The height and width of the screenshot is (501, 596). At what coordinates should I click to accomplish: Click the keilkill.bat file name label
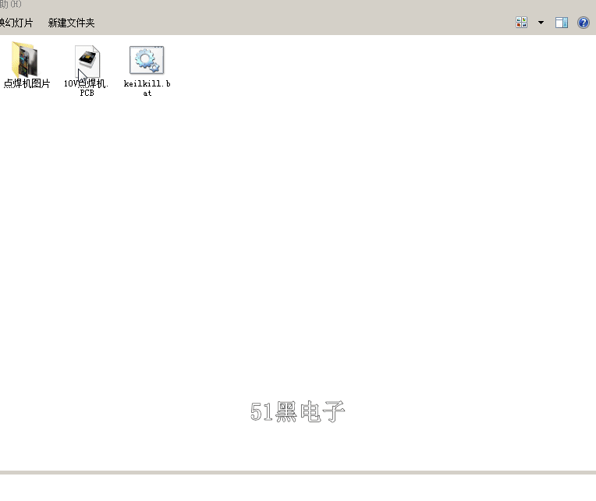click(147, 88)
